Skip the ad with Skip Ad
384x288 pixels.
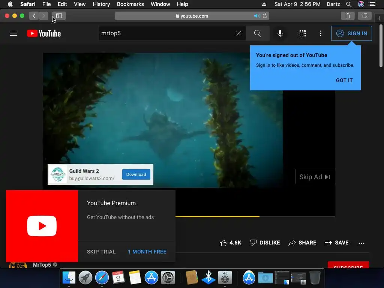pyautogui.click(x=315, y=177)
